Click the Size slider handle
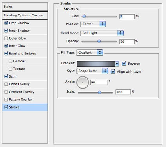The image size is (166, 147). click(84, 16)
